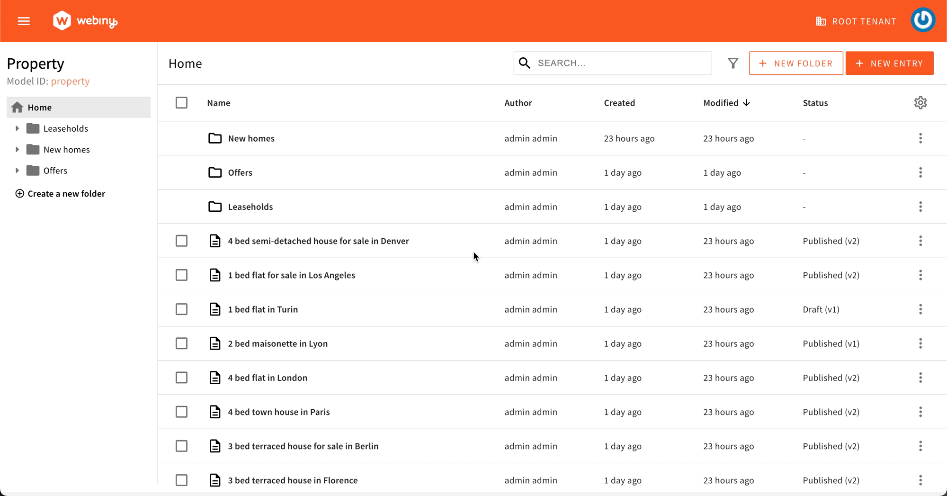
Task: Click the plus icon beside Create a new folder
Action: tap(19, 193)
